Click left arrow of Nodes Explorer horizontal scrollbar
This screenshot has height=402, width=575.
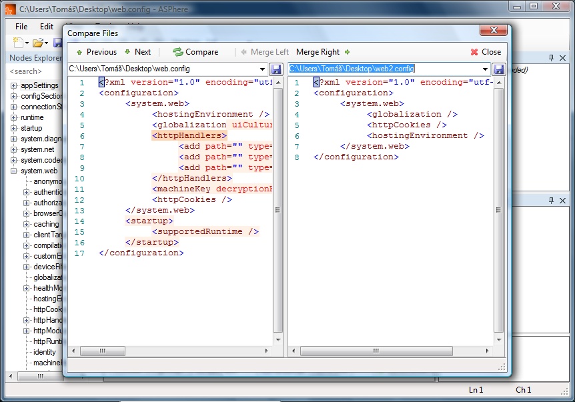pos(11,376)
